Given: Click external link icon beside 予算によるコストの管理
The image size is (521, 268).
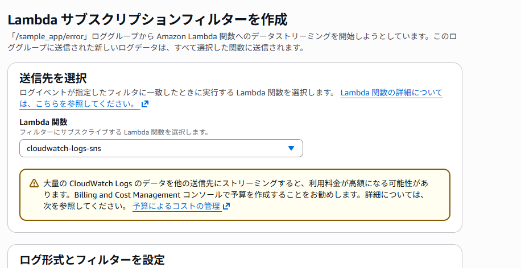Looking at the screenshot, I should click(226, 207).
